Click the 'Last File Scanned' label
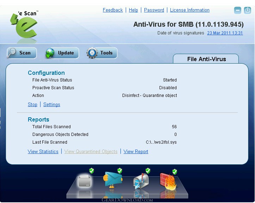255x203 pixels. coord(50,142)
